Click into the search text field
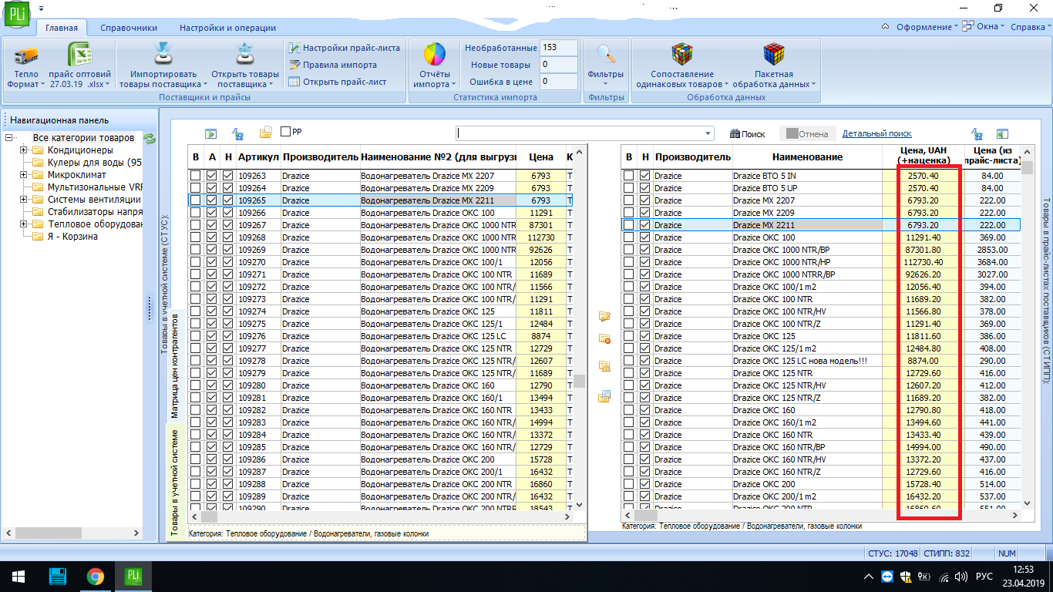Image resolution: width=1053 pixels, height=592 pixels. [x=579, y=133]
